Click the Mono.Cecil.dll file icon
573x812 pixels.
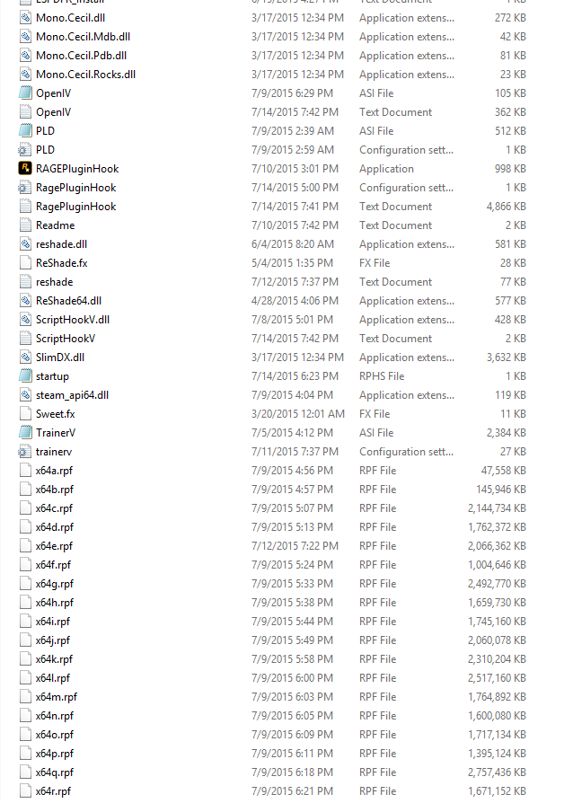25,18
